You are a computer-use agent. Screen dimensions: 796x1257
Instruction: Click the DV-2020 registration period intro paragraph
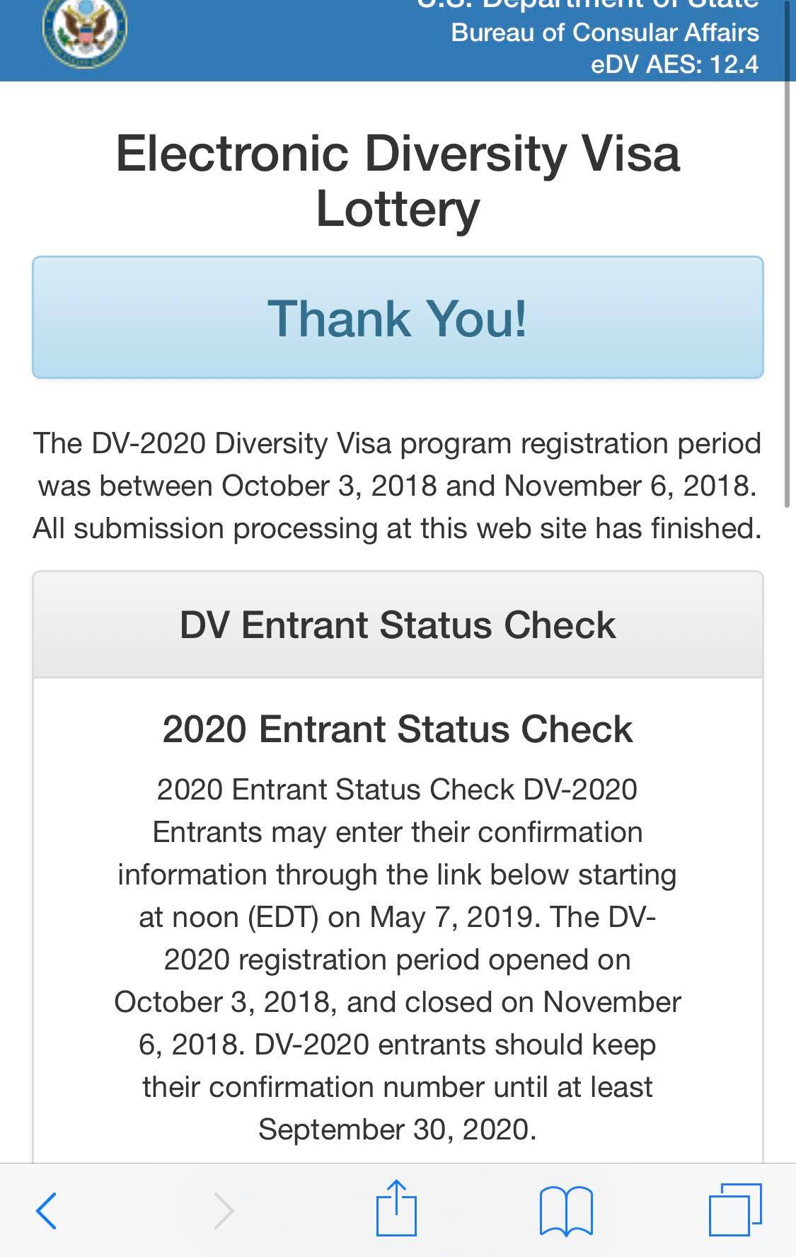pos(398,486)
